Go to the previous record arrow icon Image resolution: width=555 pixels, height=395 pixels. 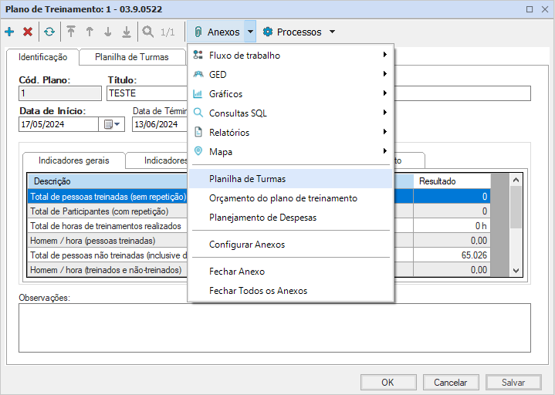tap(90, 32)
